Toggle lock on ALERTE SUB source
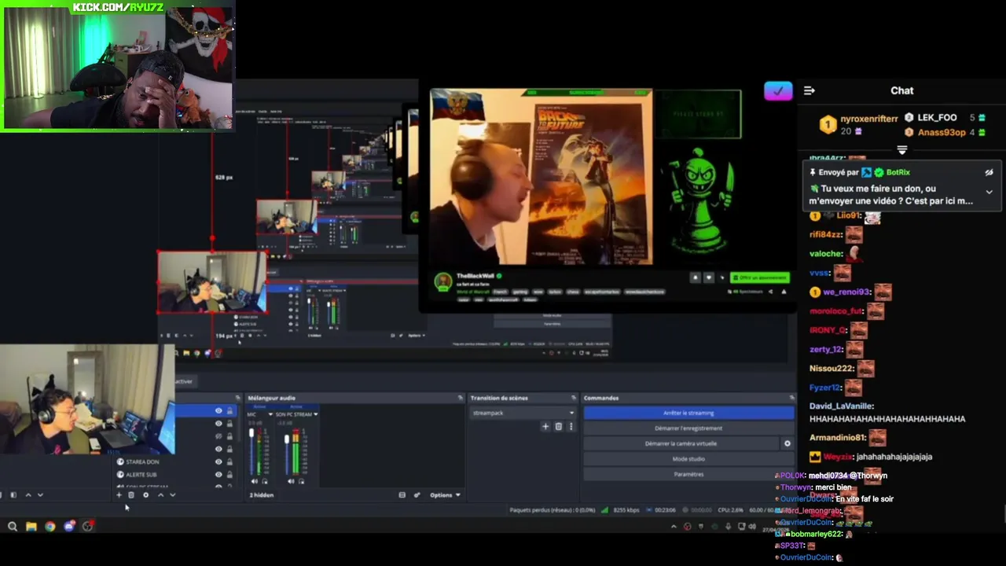 click(x=229, y=475)
